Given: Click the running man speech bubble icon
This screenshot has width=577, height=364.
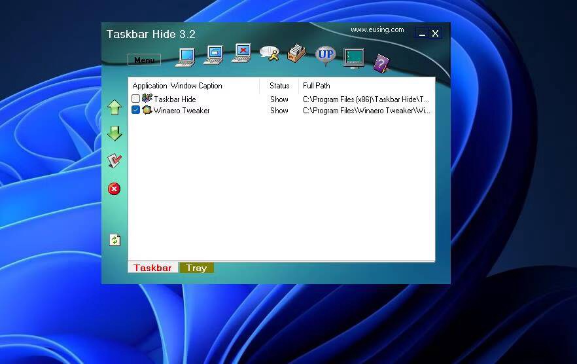Looking at the screenshot, I should 270,54.
